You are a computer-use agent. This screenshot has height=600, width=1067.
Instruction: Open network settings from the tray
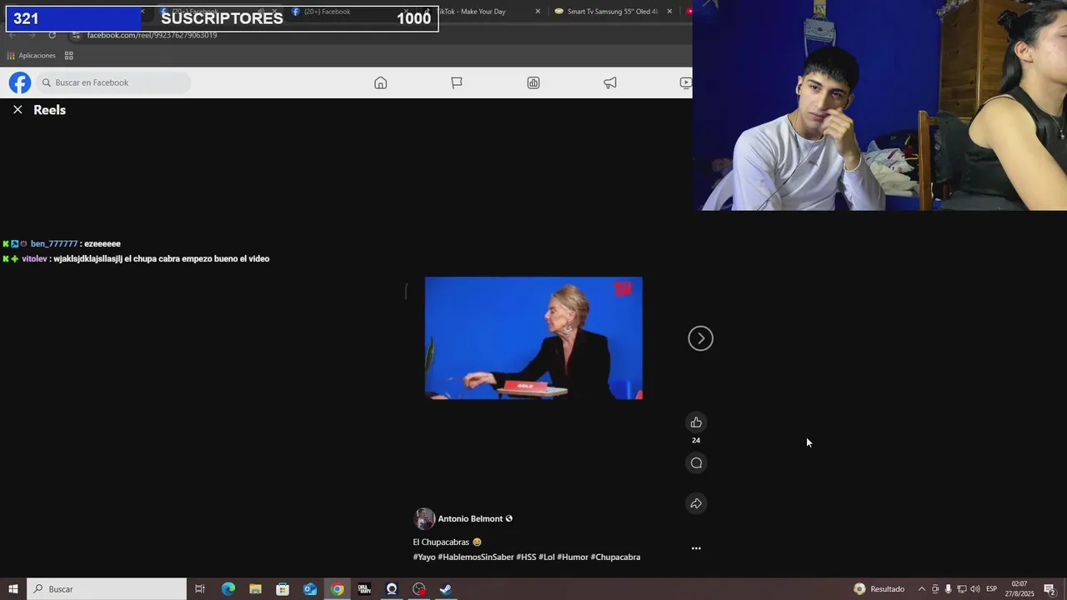[x=961, y=589]
